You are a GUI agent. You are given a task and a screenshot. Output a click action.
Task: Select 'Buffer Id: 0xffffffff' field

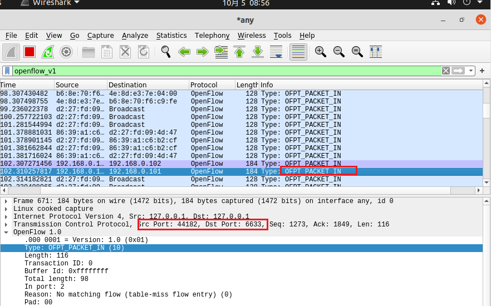click(x=66, y=271)
